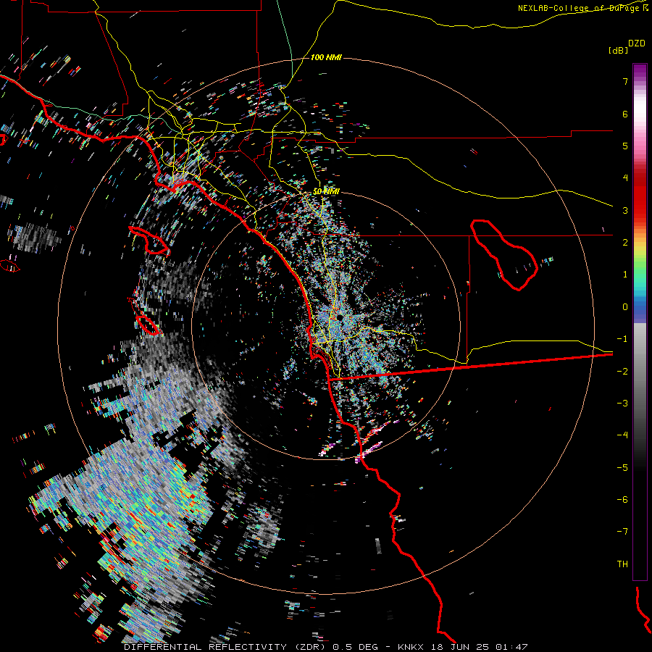652x652 pixels.
Task: Click the 'DZD' legend title
Action: [637, 43]
